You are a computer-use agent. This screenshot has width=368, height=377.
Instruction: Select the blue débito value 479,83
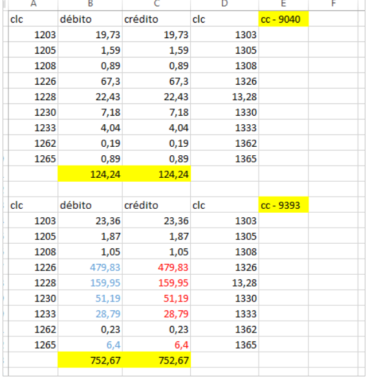point(90,267)
